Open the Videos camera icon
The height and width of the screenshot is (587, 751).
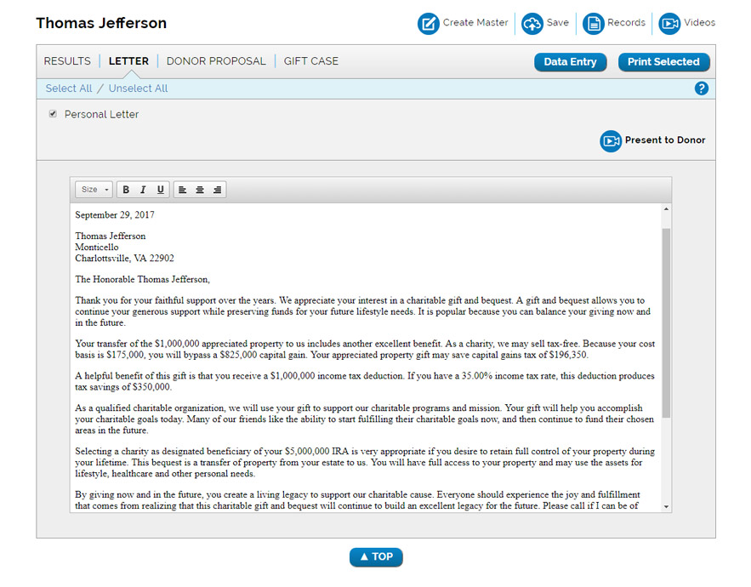point(669,24)
